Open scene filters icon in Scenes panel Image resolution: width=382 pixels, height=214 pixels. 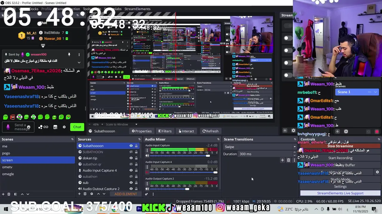[16, 194]
